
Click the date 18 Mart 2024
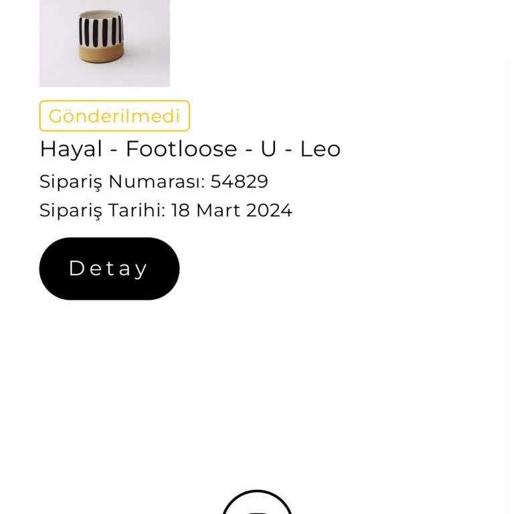point(232,210)
